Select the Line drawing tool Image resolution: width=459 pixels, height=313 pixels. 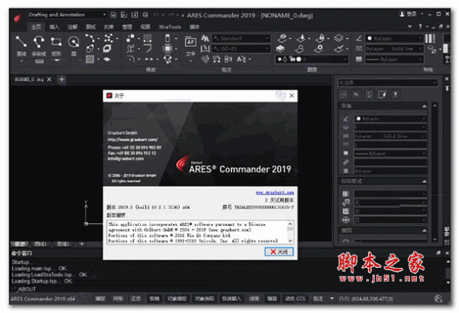click(x=21, y=42)
